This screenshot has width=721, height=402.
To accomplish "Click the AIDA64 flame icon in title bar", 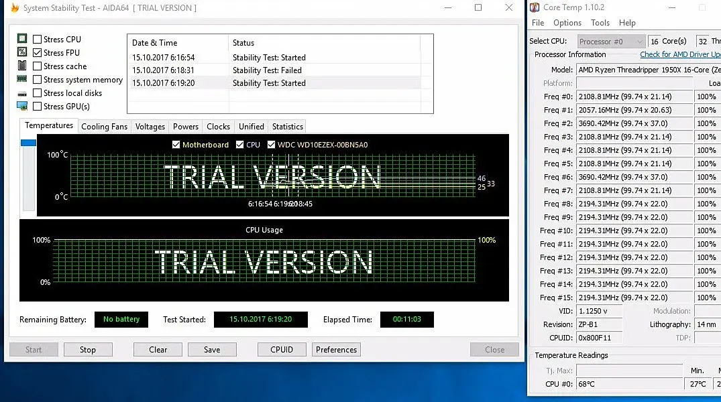I will [x=14, y=8].
